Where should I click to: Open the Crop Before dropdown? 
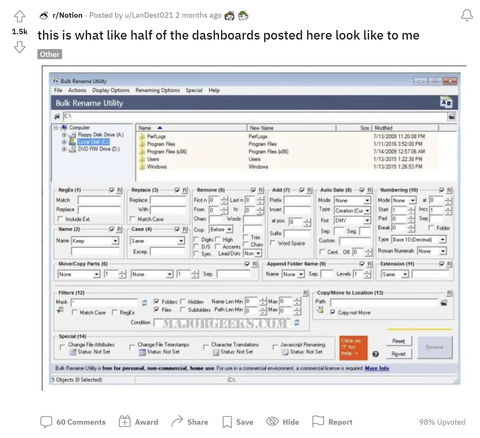coord(221,229)
